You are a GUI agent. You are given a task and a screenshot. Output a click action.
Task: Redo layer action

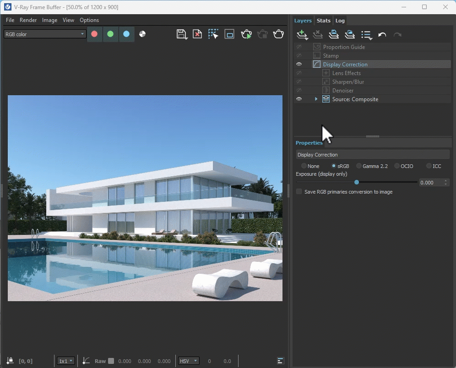coord(397,35)
